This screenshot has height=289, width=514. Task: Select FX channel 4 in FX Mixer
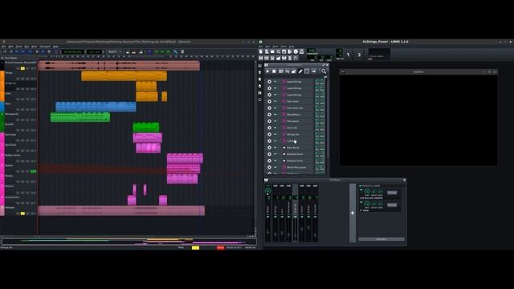[295, 213]
